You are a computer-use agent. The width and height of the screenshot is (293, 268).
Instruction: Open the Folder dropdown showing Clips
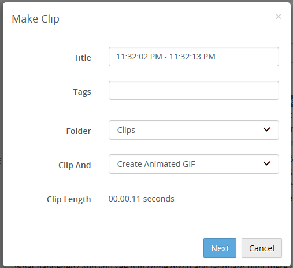tap(194, 130)
